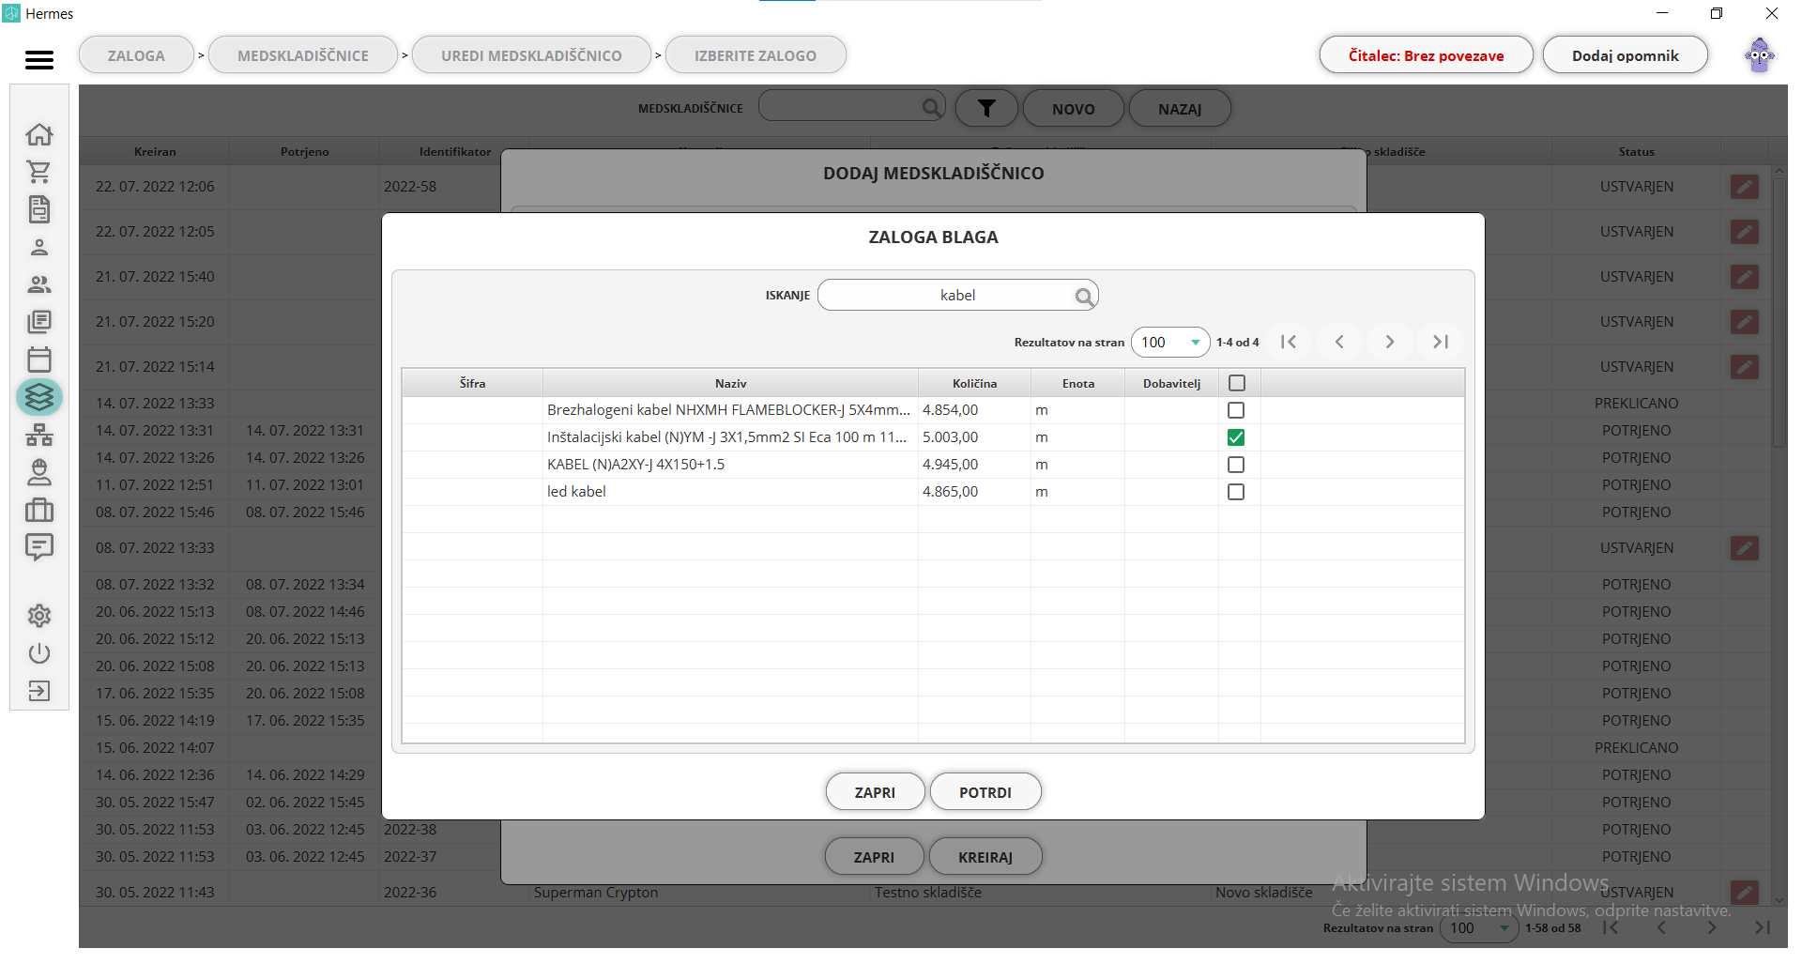The width and height of the screenshot is (1802, 964).
Task: Open the briefcase sidebar icon
Action: click(x=39, y=510)
